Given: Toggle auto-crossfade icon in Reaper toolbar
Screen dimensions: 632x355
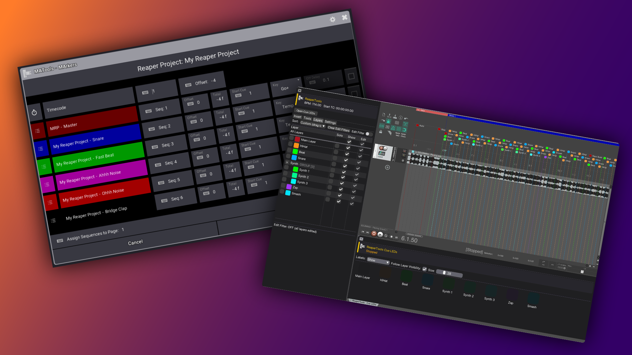Looking at the screenshot, I should pyautogui.click(x=405, y=124).
